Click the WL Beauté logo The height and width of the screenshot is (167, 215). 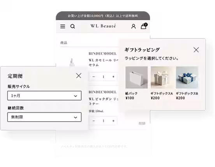coord(103,26)
